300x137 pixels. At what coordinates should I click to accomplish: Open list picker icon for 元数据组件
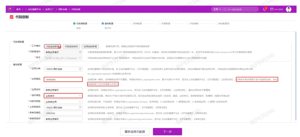click(80, 52)
